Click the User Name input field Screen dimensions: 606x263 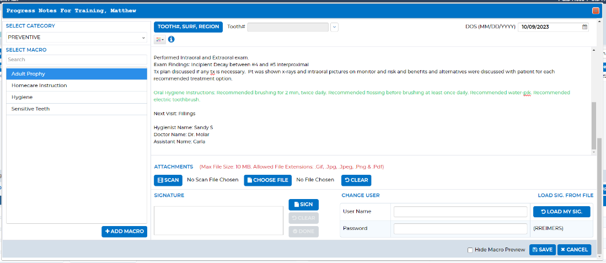(x=460, y=212)
